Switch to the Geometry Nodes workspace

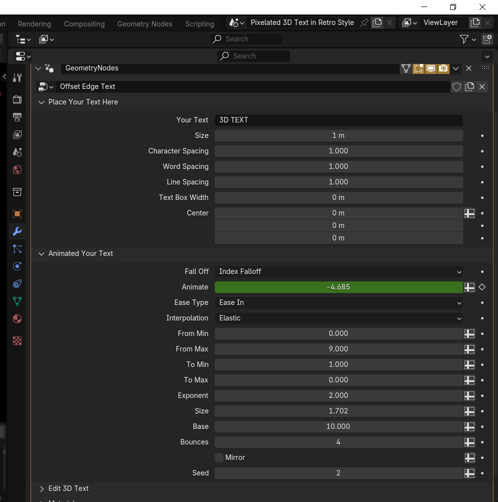click(144, 23)
